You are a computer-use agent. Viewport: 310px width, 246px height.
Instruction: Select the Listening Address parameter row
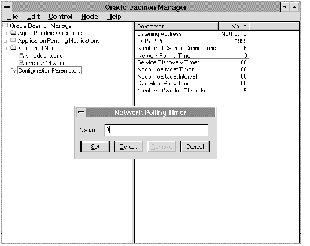(192, 33)
